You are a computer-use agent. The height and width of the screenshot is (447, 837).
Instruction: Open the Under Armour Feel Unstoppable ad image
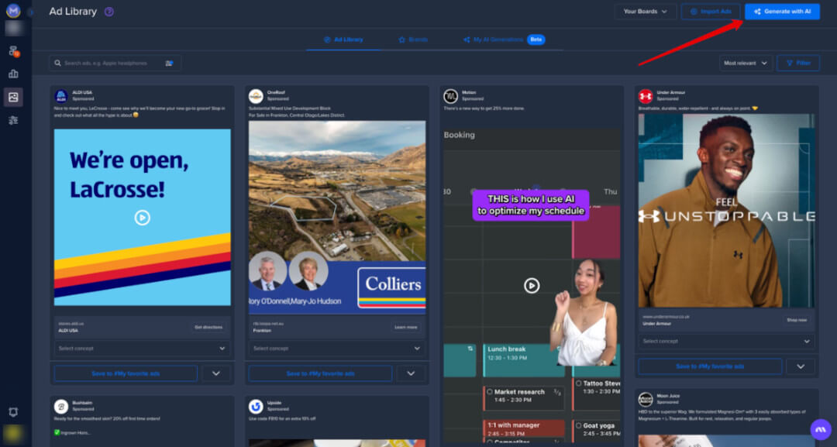726,211
